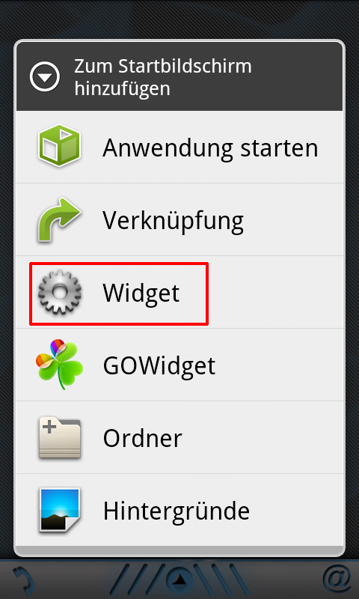Screen dimensions: 359x599
Task: Tap the landscape picture wallpaper icon
Action: [x=60, y=510]
